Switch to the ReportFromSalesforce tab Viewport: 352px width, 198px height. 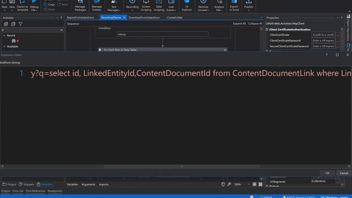80,18
